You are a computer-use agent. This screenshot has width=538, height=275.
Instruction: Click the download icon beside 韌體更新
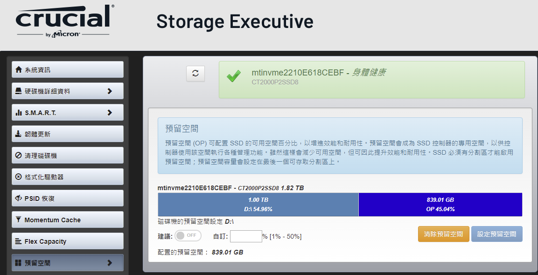click(19, 134)
